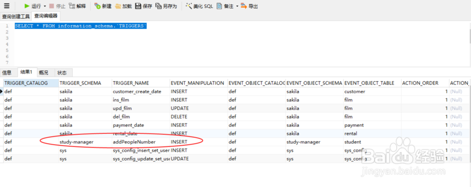Switch to 查询编辑器 tab
471x187 pixels.
coord(46,16)
